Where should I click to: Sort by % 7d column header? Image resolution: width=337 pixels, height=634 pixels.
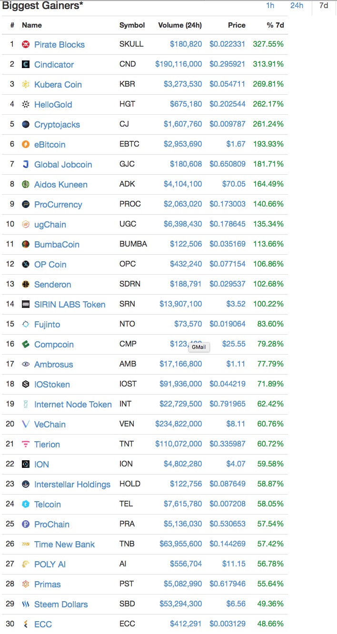click(275, 25)
